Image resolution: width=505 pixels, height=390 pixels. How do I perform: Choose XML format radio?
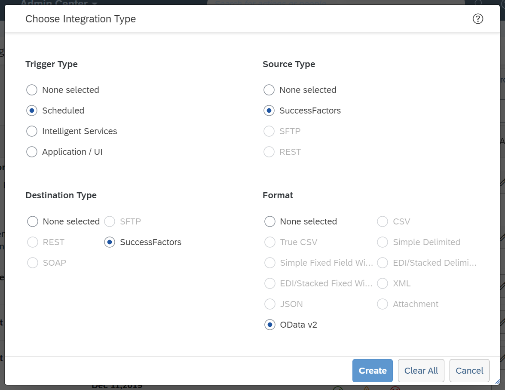[382, 283]
